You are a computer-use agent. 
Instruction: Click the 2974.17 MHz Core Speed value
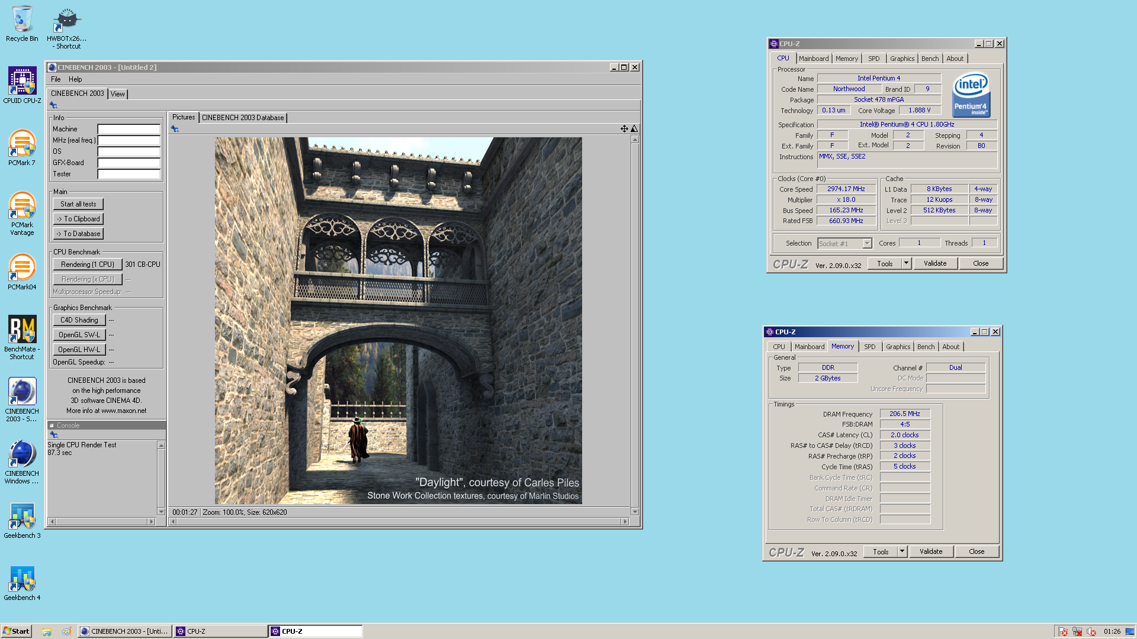846,189
